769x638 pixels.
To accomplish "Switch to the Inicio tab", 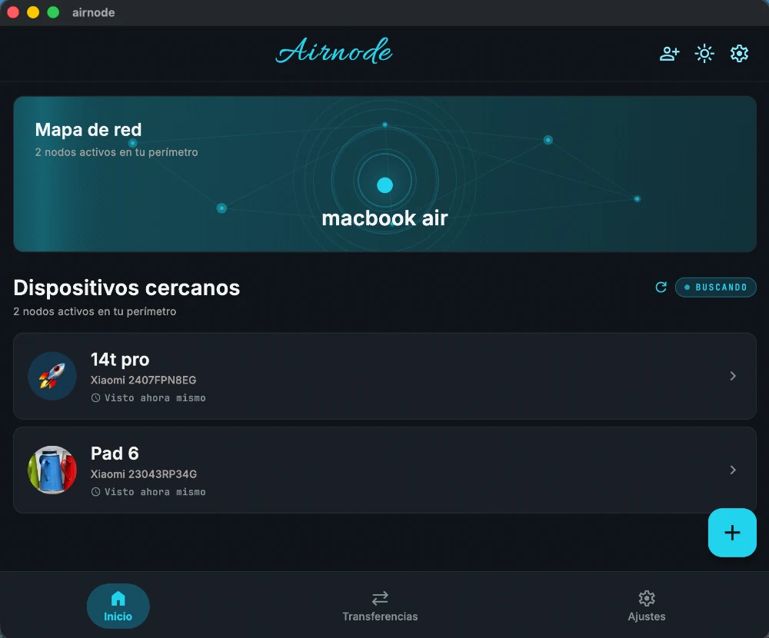I will click(x=118, y=606).
